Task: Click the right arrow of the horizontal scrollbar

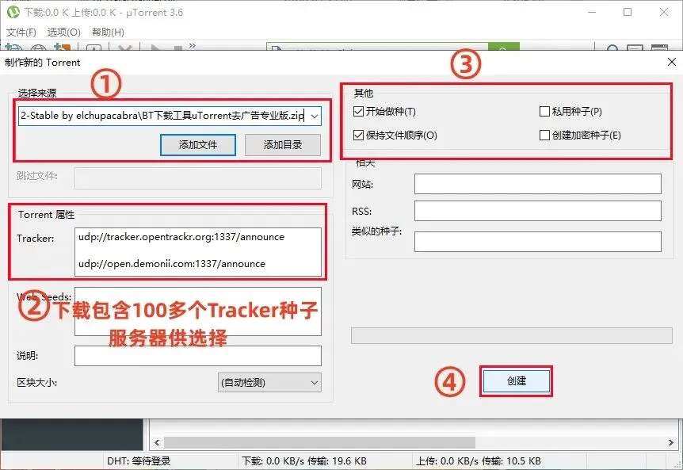Action: (x=671, y=442)
